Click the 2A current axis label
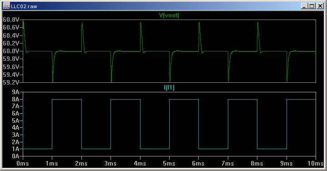This screenshot has width=327, height=171. [x=15, y=142]
